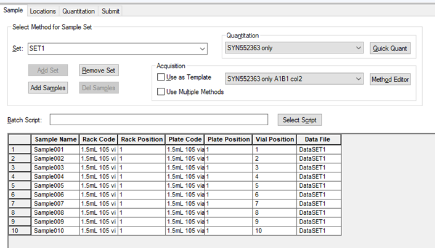Click the Select Script button
The width and height of the screenshot is (435, 248).
[299, 120]
